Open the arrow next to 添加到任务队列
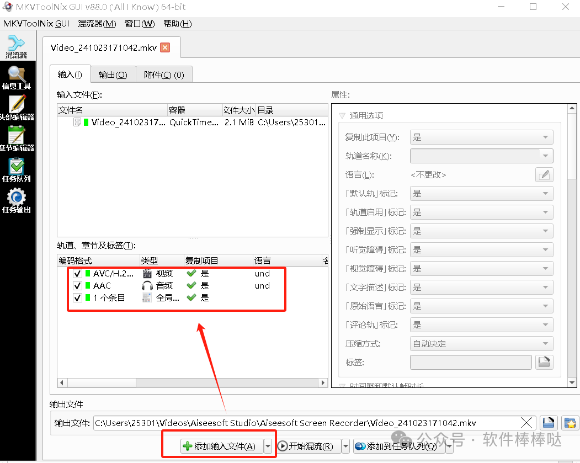The height and width of the screenshot is (463, 580). [449, 446]
